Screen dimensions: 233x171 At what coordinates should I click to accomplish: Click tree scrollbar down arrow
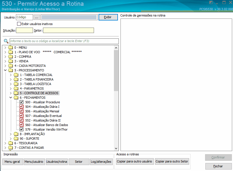[116, 149]
